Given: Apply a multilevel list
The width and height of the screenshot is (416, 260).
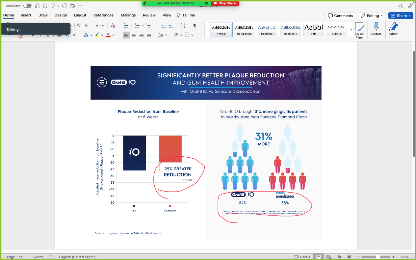Looking at the screenshot, I should coord(148,26).
